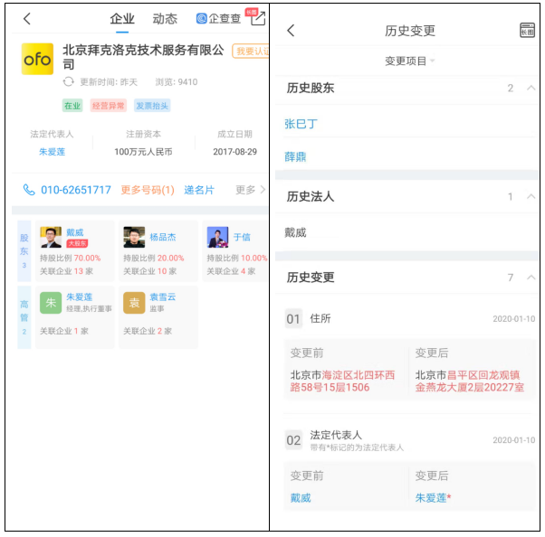
Task: Open supervisor 袁雪云
Action: click(163, 297)
